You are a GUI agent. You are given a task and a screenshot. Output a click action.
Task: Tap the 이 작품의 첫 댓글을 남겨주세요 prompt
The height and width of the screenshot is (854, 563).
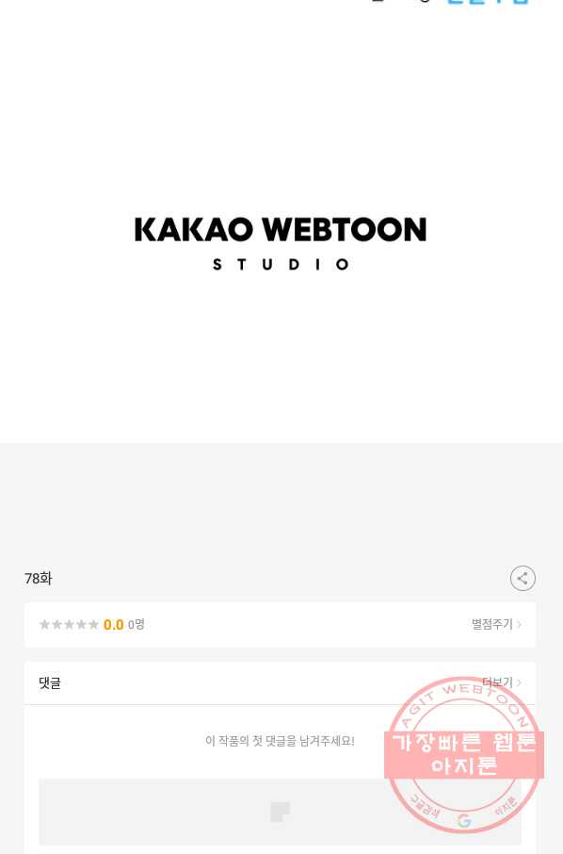pos(280,741)
